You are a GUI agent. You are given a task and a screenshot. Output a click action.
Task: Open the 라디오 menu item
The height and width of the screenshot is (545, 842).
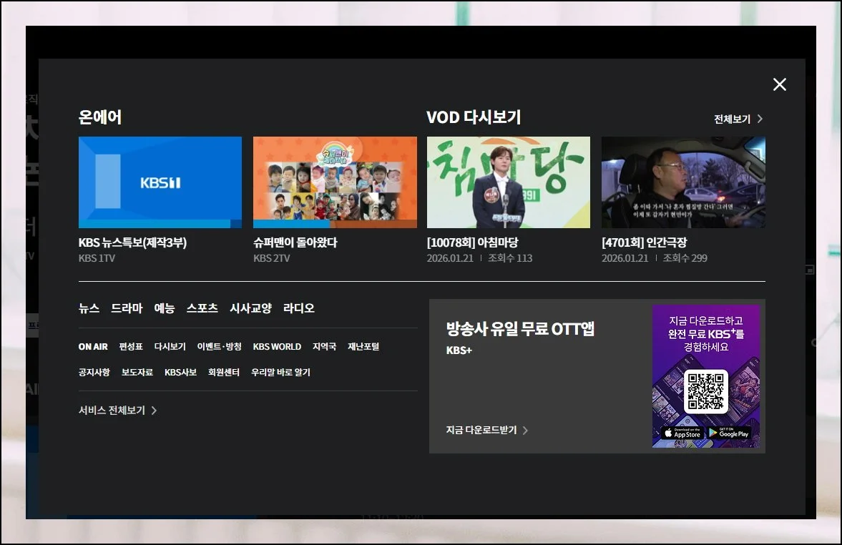[298, 308]
